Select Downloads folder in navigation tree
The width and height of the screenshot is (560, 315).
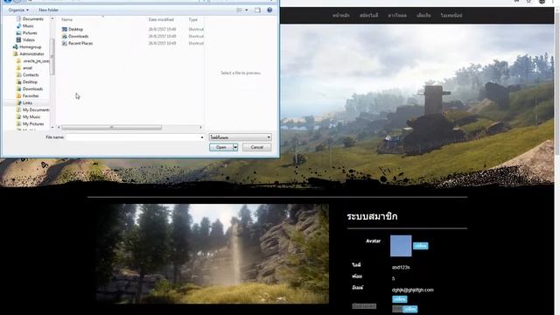[30, 89]
